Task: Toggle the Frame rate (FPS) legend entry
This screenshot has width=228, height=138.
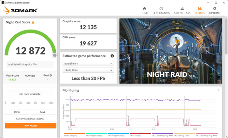Action: coord(75,135)
